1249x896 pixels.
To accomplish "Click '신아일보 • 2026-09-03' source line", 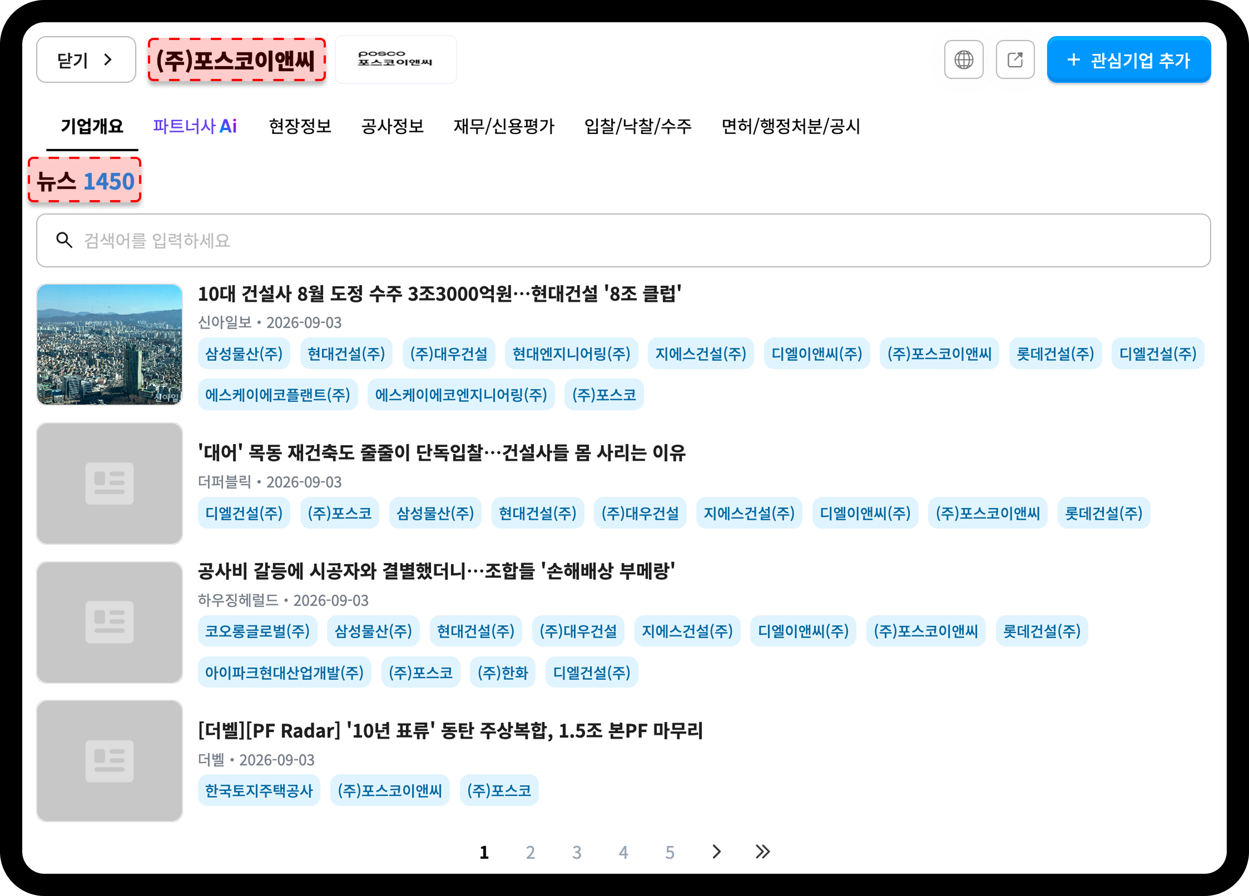I will [270, 322].
